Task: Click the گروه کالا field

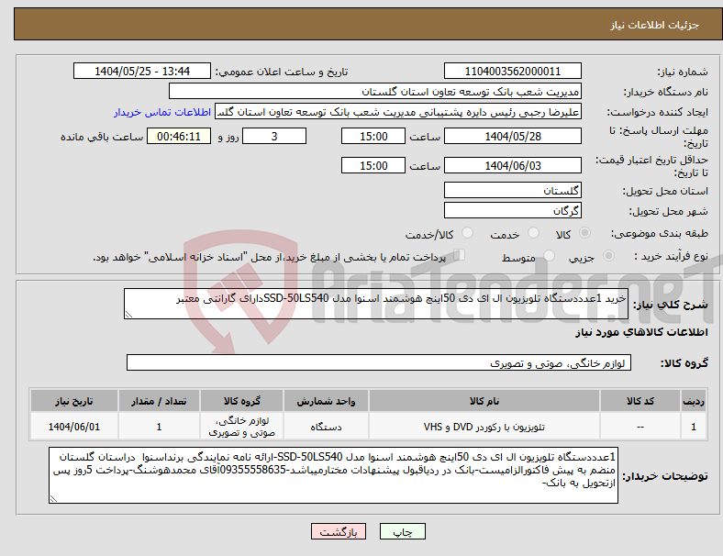Action: click(379, 362)
